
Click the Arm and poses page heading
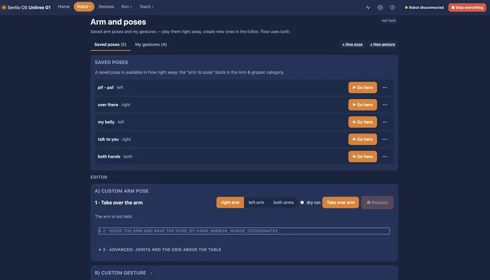(x=118, y=22)
